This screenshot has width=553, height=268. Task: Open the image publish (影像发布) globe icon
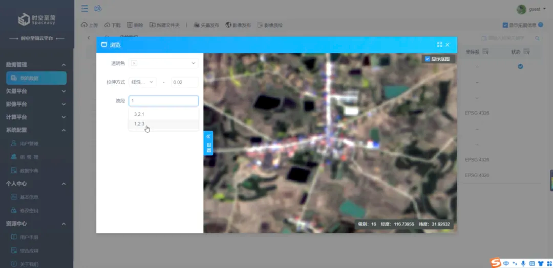point(228,25)
